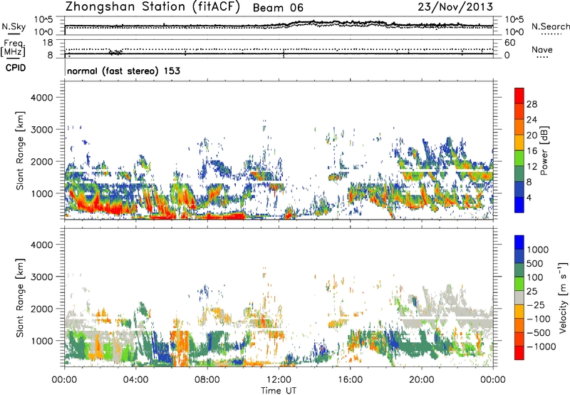Select the '20:00' time tick label
The image size is (570, 395).
[x=422, y=380]
